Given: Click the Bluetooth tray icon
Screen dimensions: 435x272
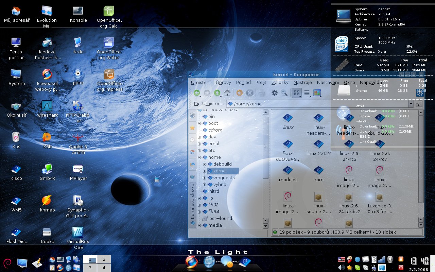Looking at the screenshot, I should (390, 259).
